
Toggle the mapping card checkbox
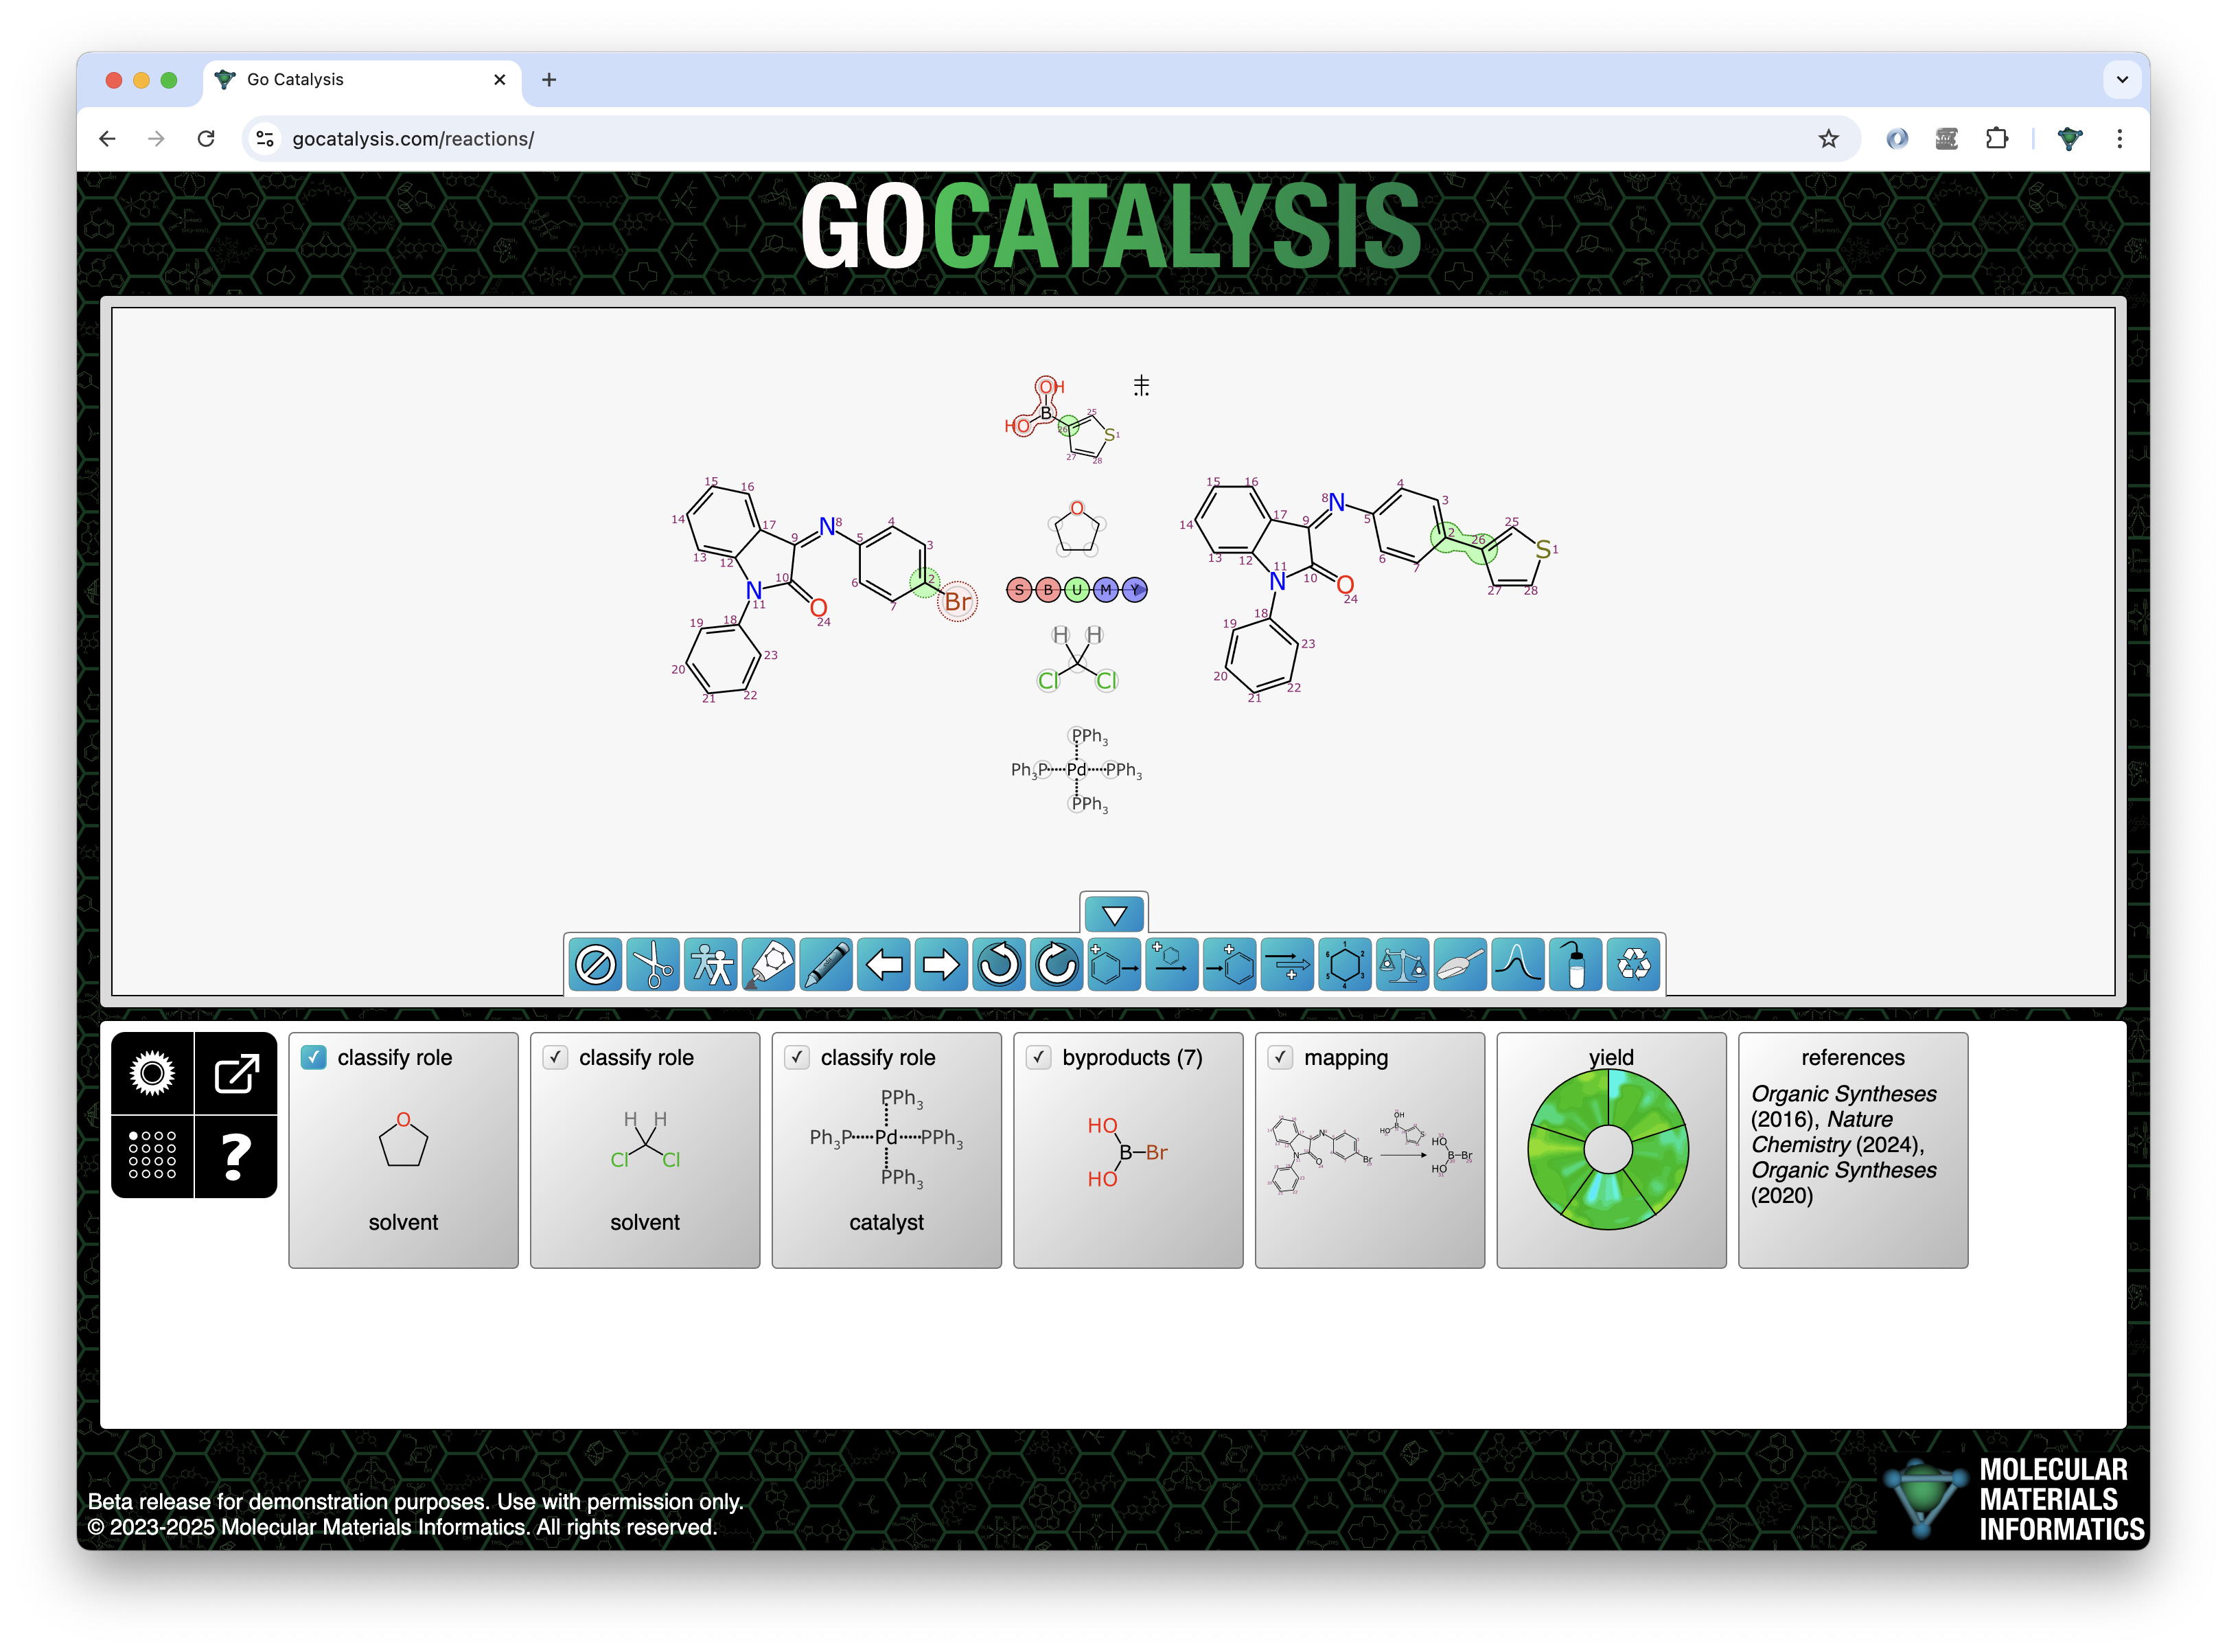coord(1280,1057)
